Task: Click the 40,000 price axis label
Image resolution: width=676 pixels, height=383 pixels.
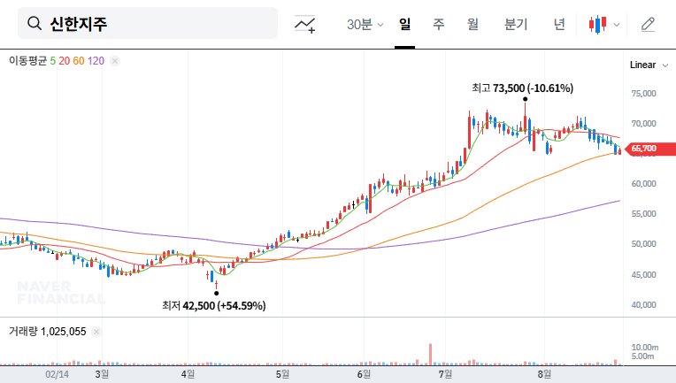Action: tap(643, 305)
